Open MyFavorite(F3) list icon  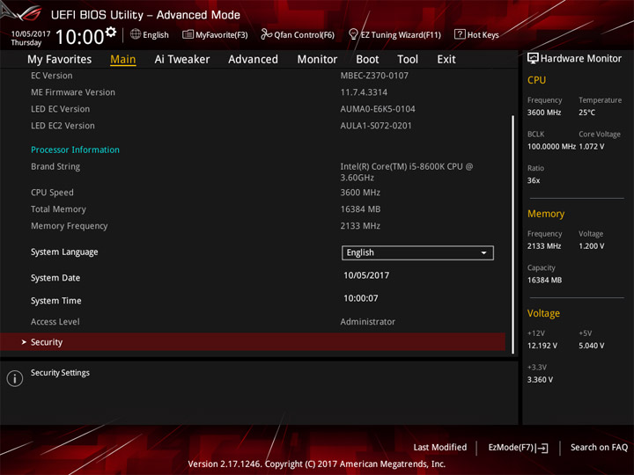pyautogui.click(x=188, y=34)
